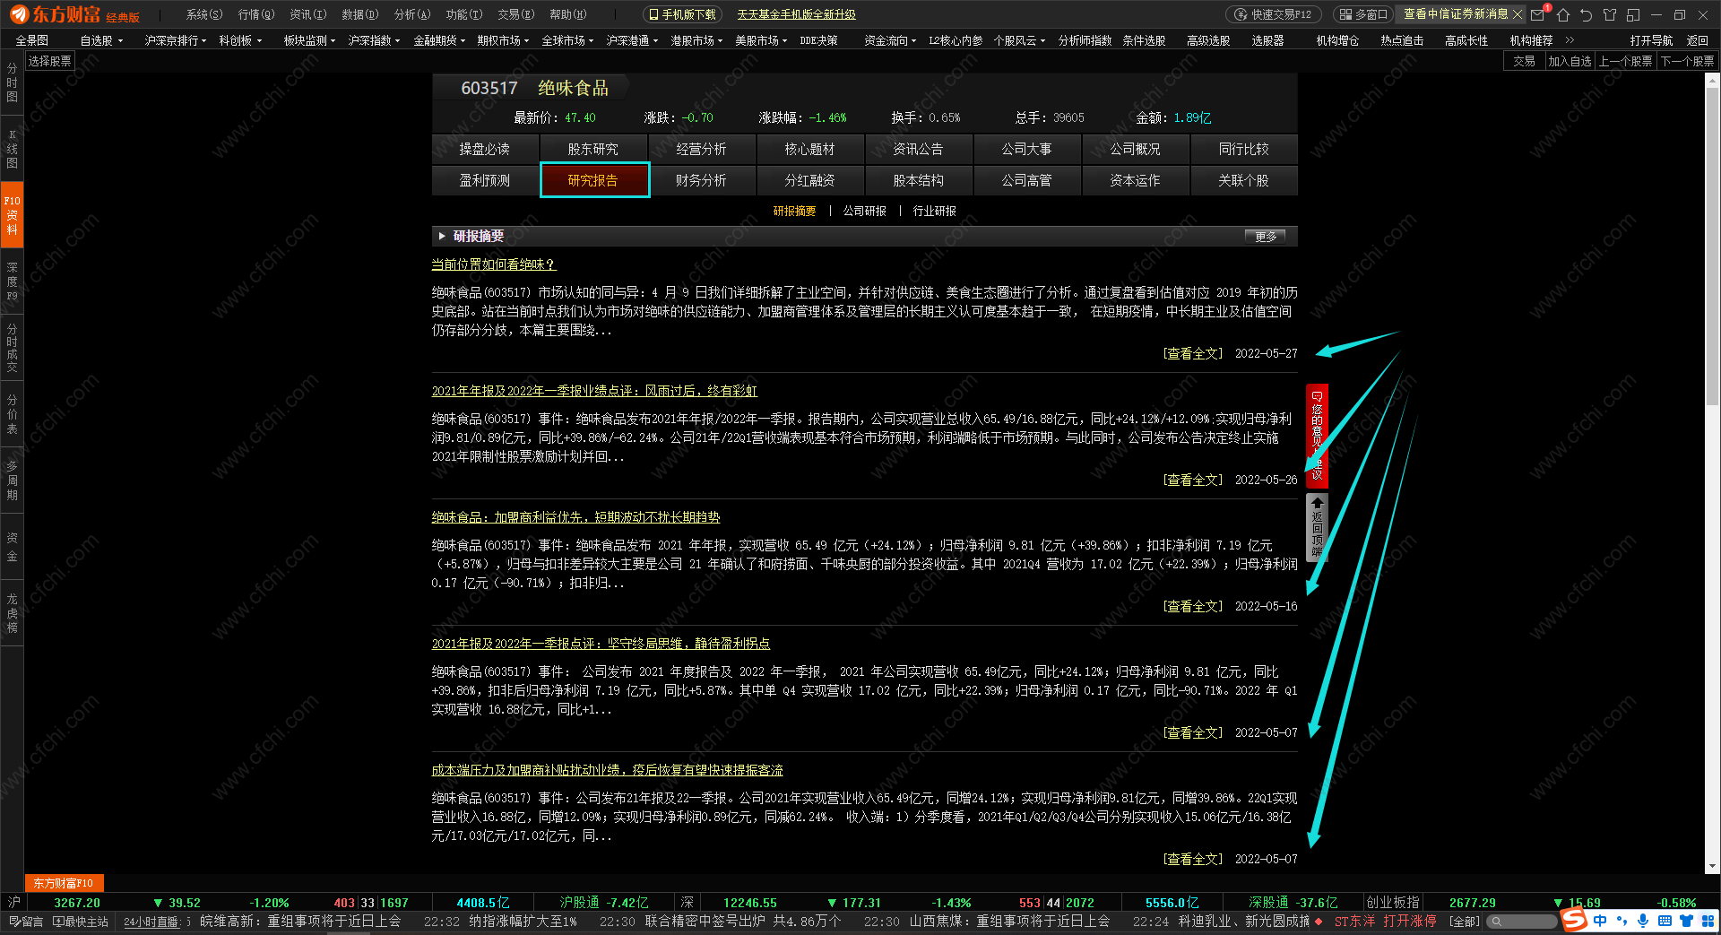Open the skin shirt icon in title bar
The width and height of the screenshot is (1721, 935).
pos(1610,14)
